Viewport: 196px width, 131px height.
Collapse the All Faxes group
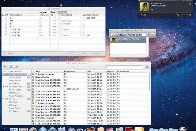pos(3,99)
